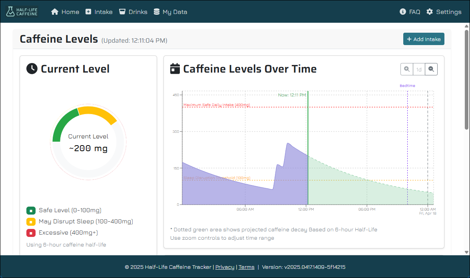Click the green Safe Level legend swatch
Screen dimensions: 470x278
tap(31, 210)
